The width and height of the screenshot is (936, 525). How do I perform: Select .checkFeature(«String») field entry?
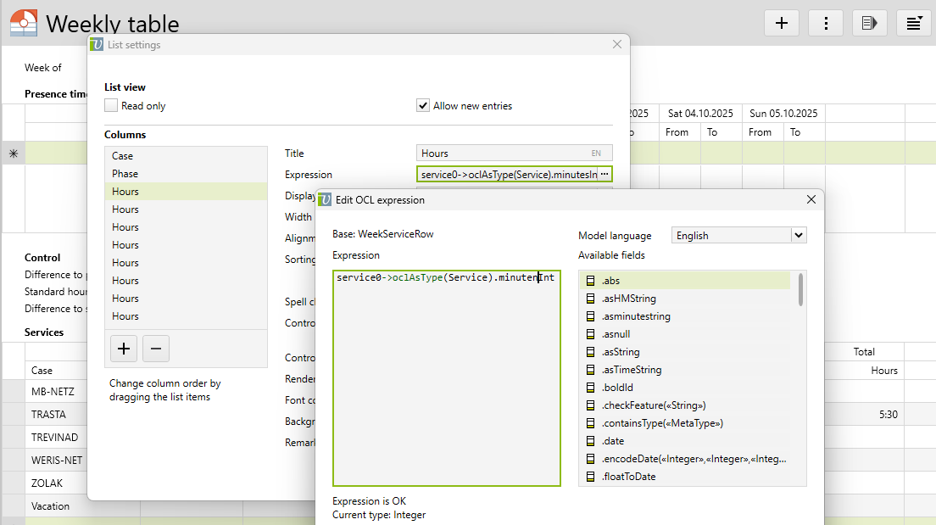[x=653, y=405]
